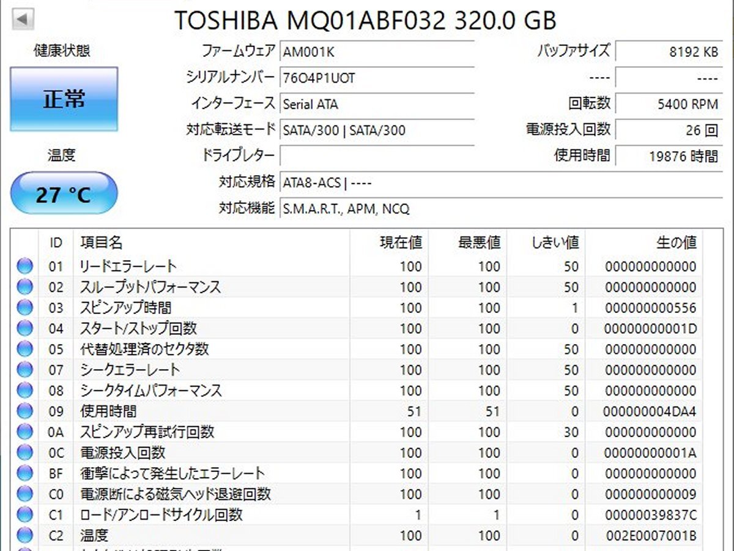Click raw value 000000000556
Image resolution: width=734 pixels, height=551 pixels.
tap(651, 308)
